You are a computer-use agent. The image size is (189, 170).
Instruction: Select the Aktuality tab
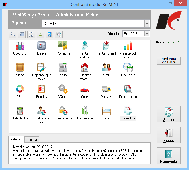pyautogui.click(x=16, y=139)
